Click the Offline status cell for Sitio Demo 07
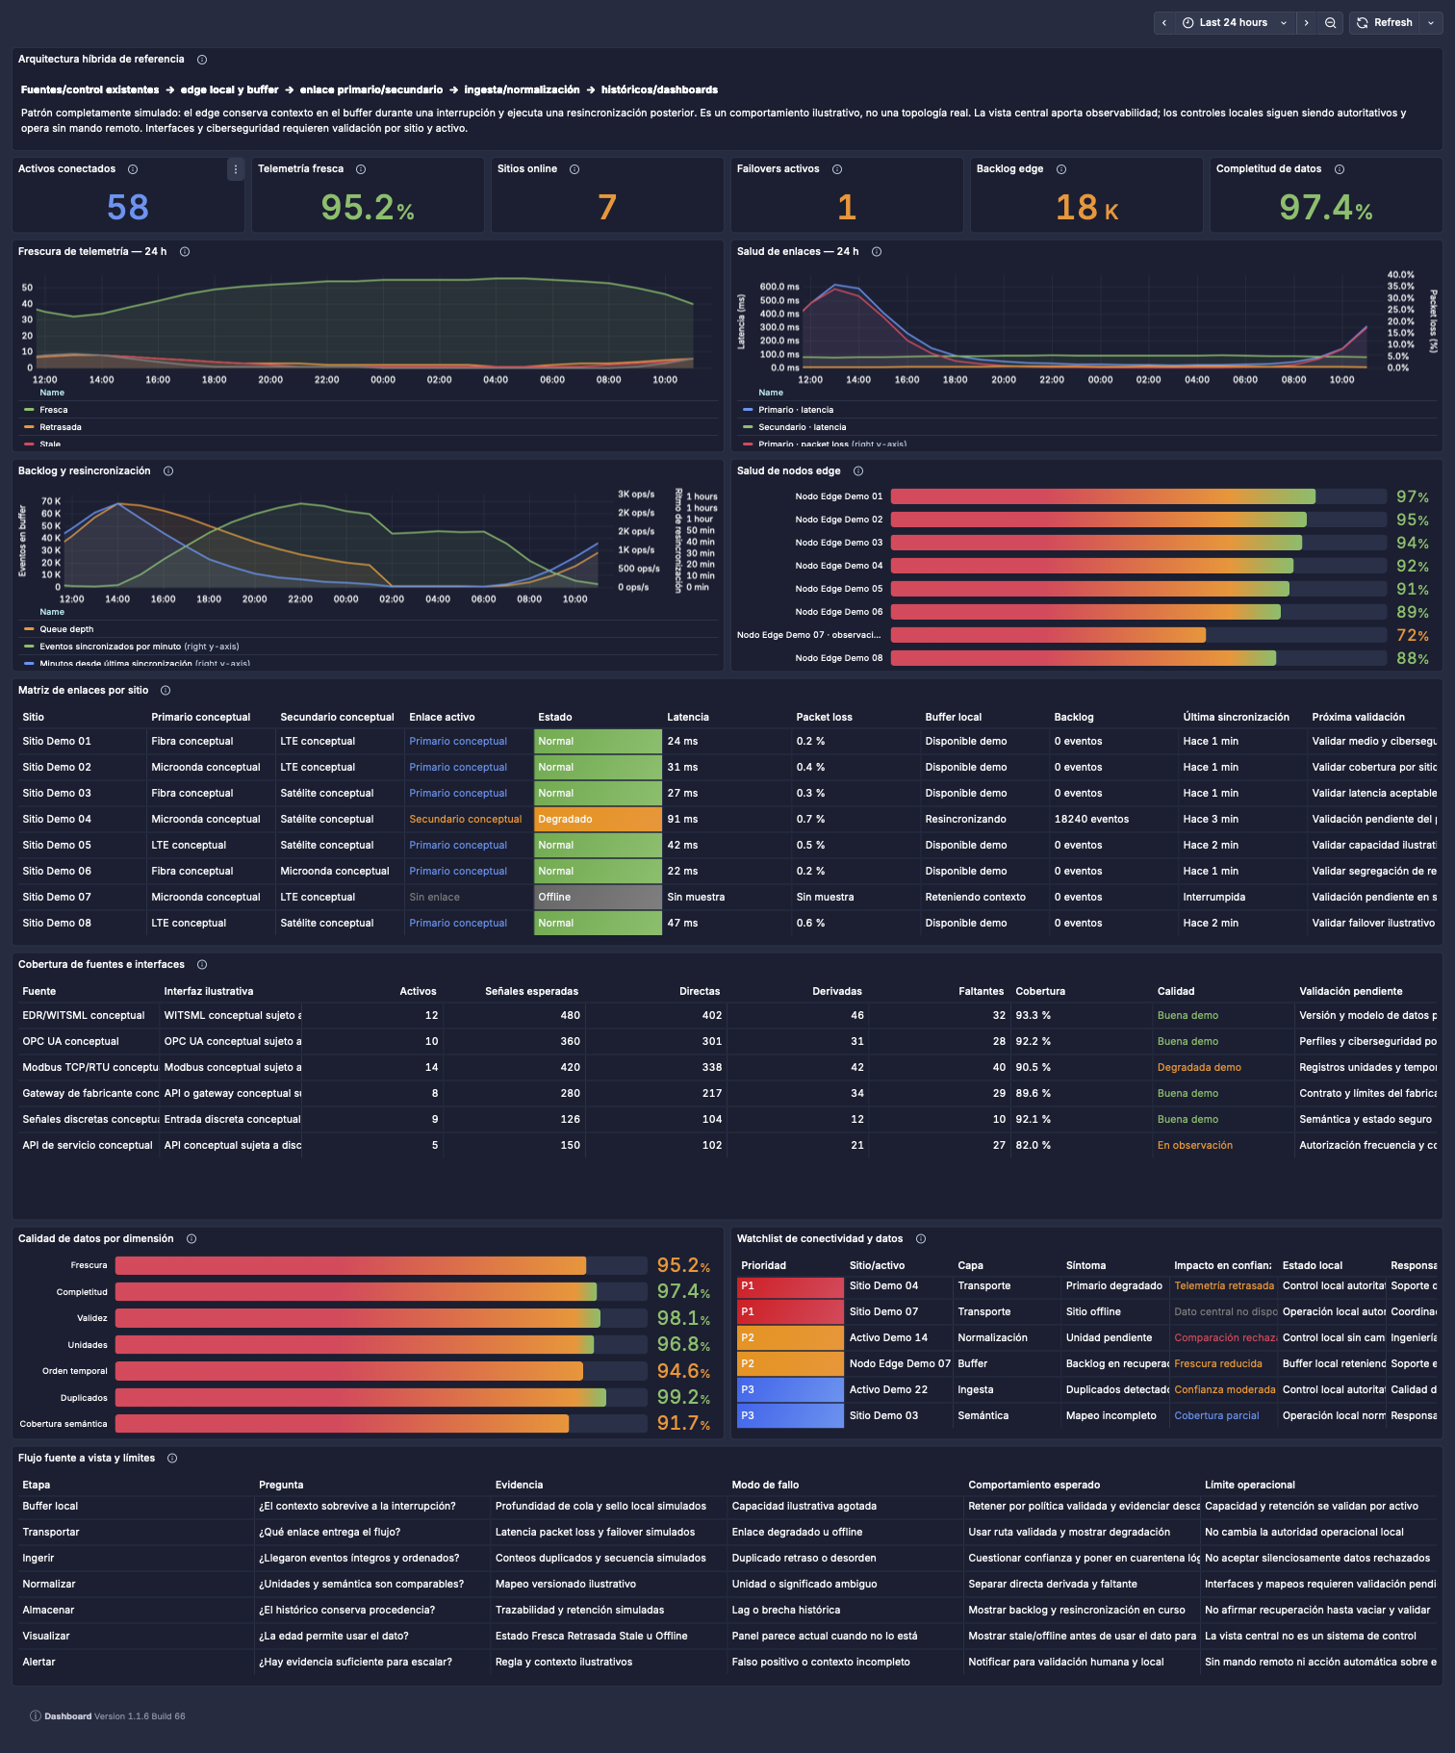This screenshot has width=1455, height=1753. (x=598, y=898)
